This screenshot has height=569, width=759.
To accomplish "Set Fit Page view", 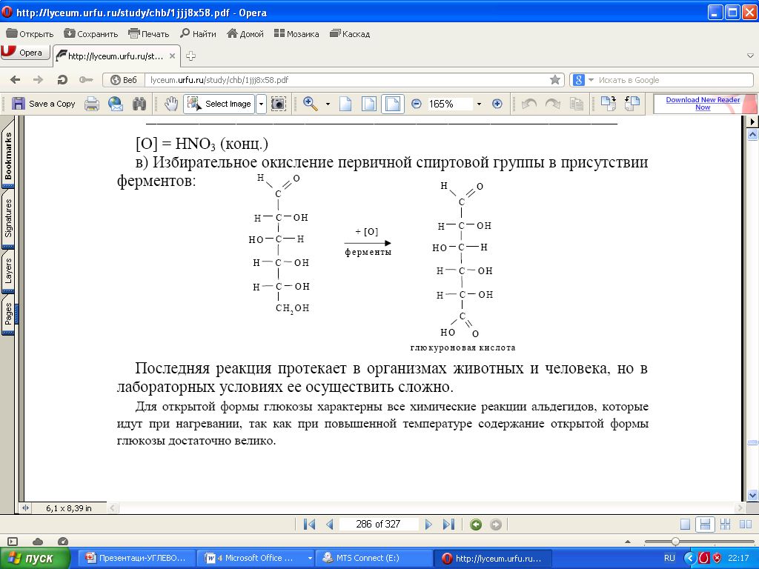I will pyautogui.click(x=369, y=104).
